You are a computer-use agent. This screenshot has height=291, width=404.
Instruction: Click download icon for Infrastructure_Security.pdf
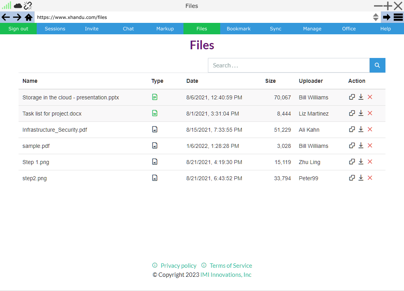361,129
